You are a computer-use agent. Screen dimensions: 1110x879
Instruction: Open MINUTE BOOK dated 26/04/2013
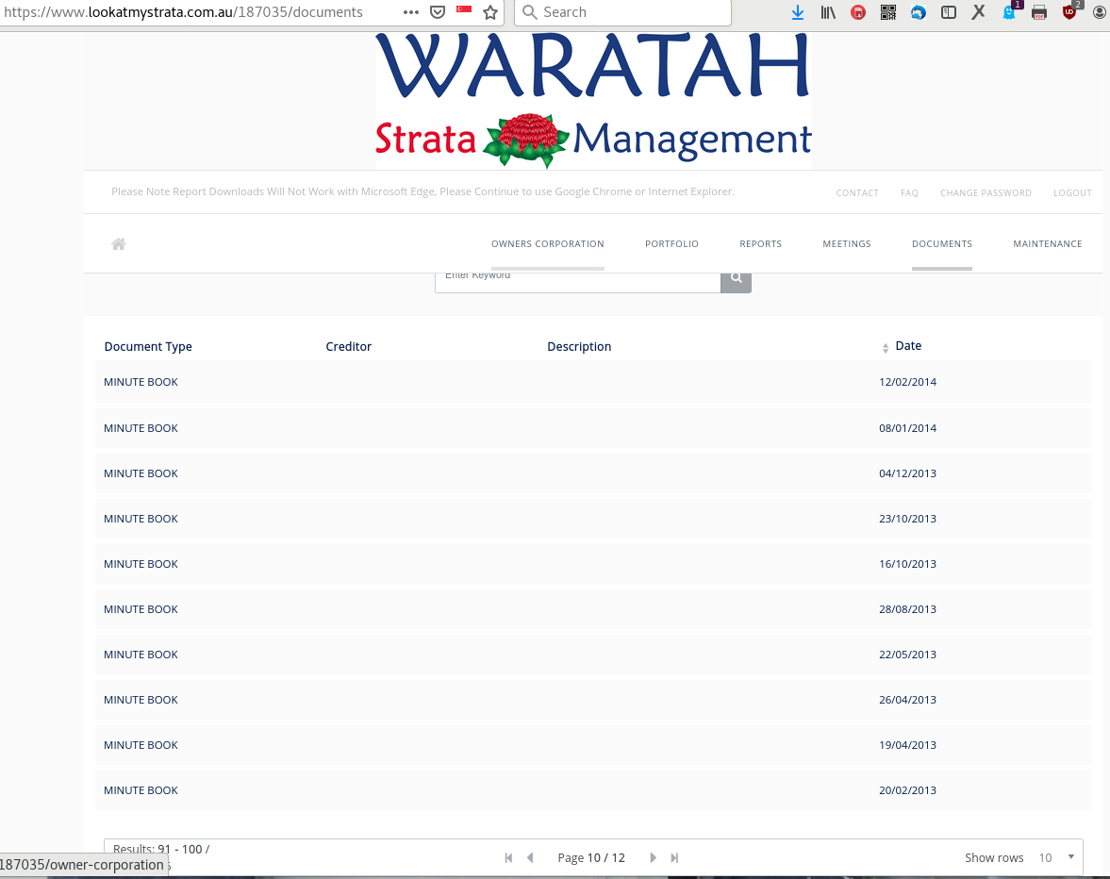[x=141, y=700]
